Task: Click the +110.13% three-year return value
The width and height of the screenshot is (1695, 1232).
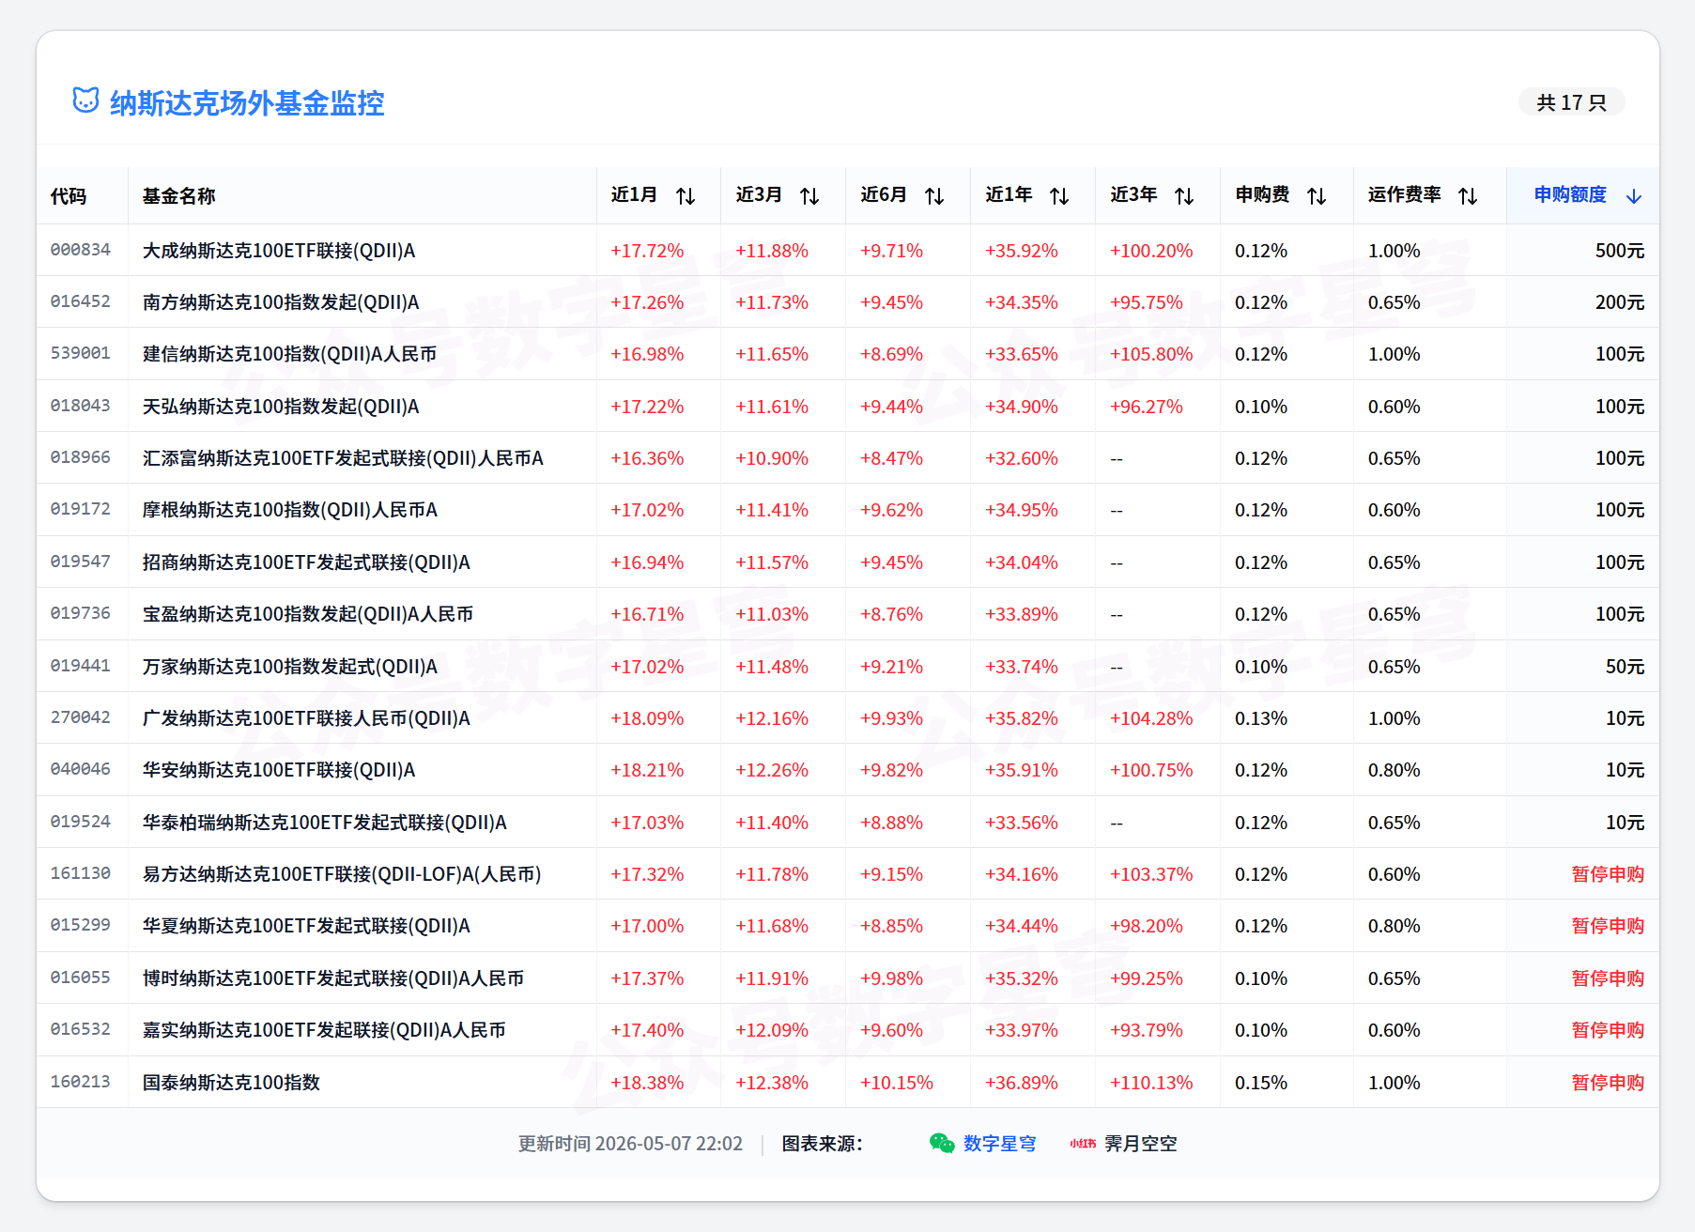Action: (x=1151, y=1083)
